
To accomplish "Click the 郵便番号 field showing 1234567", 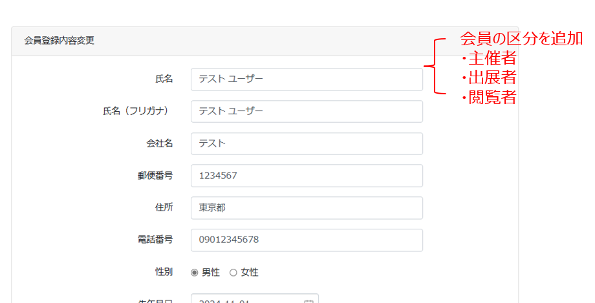I will coord(307,176).
